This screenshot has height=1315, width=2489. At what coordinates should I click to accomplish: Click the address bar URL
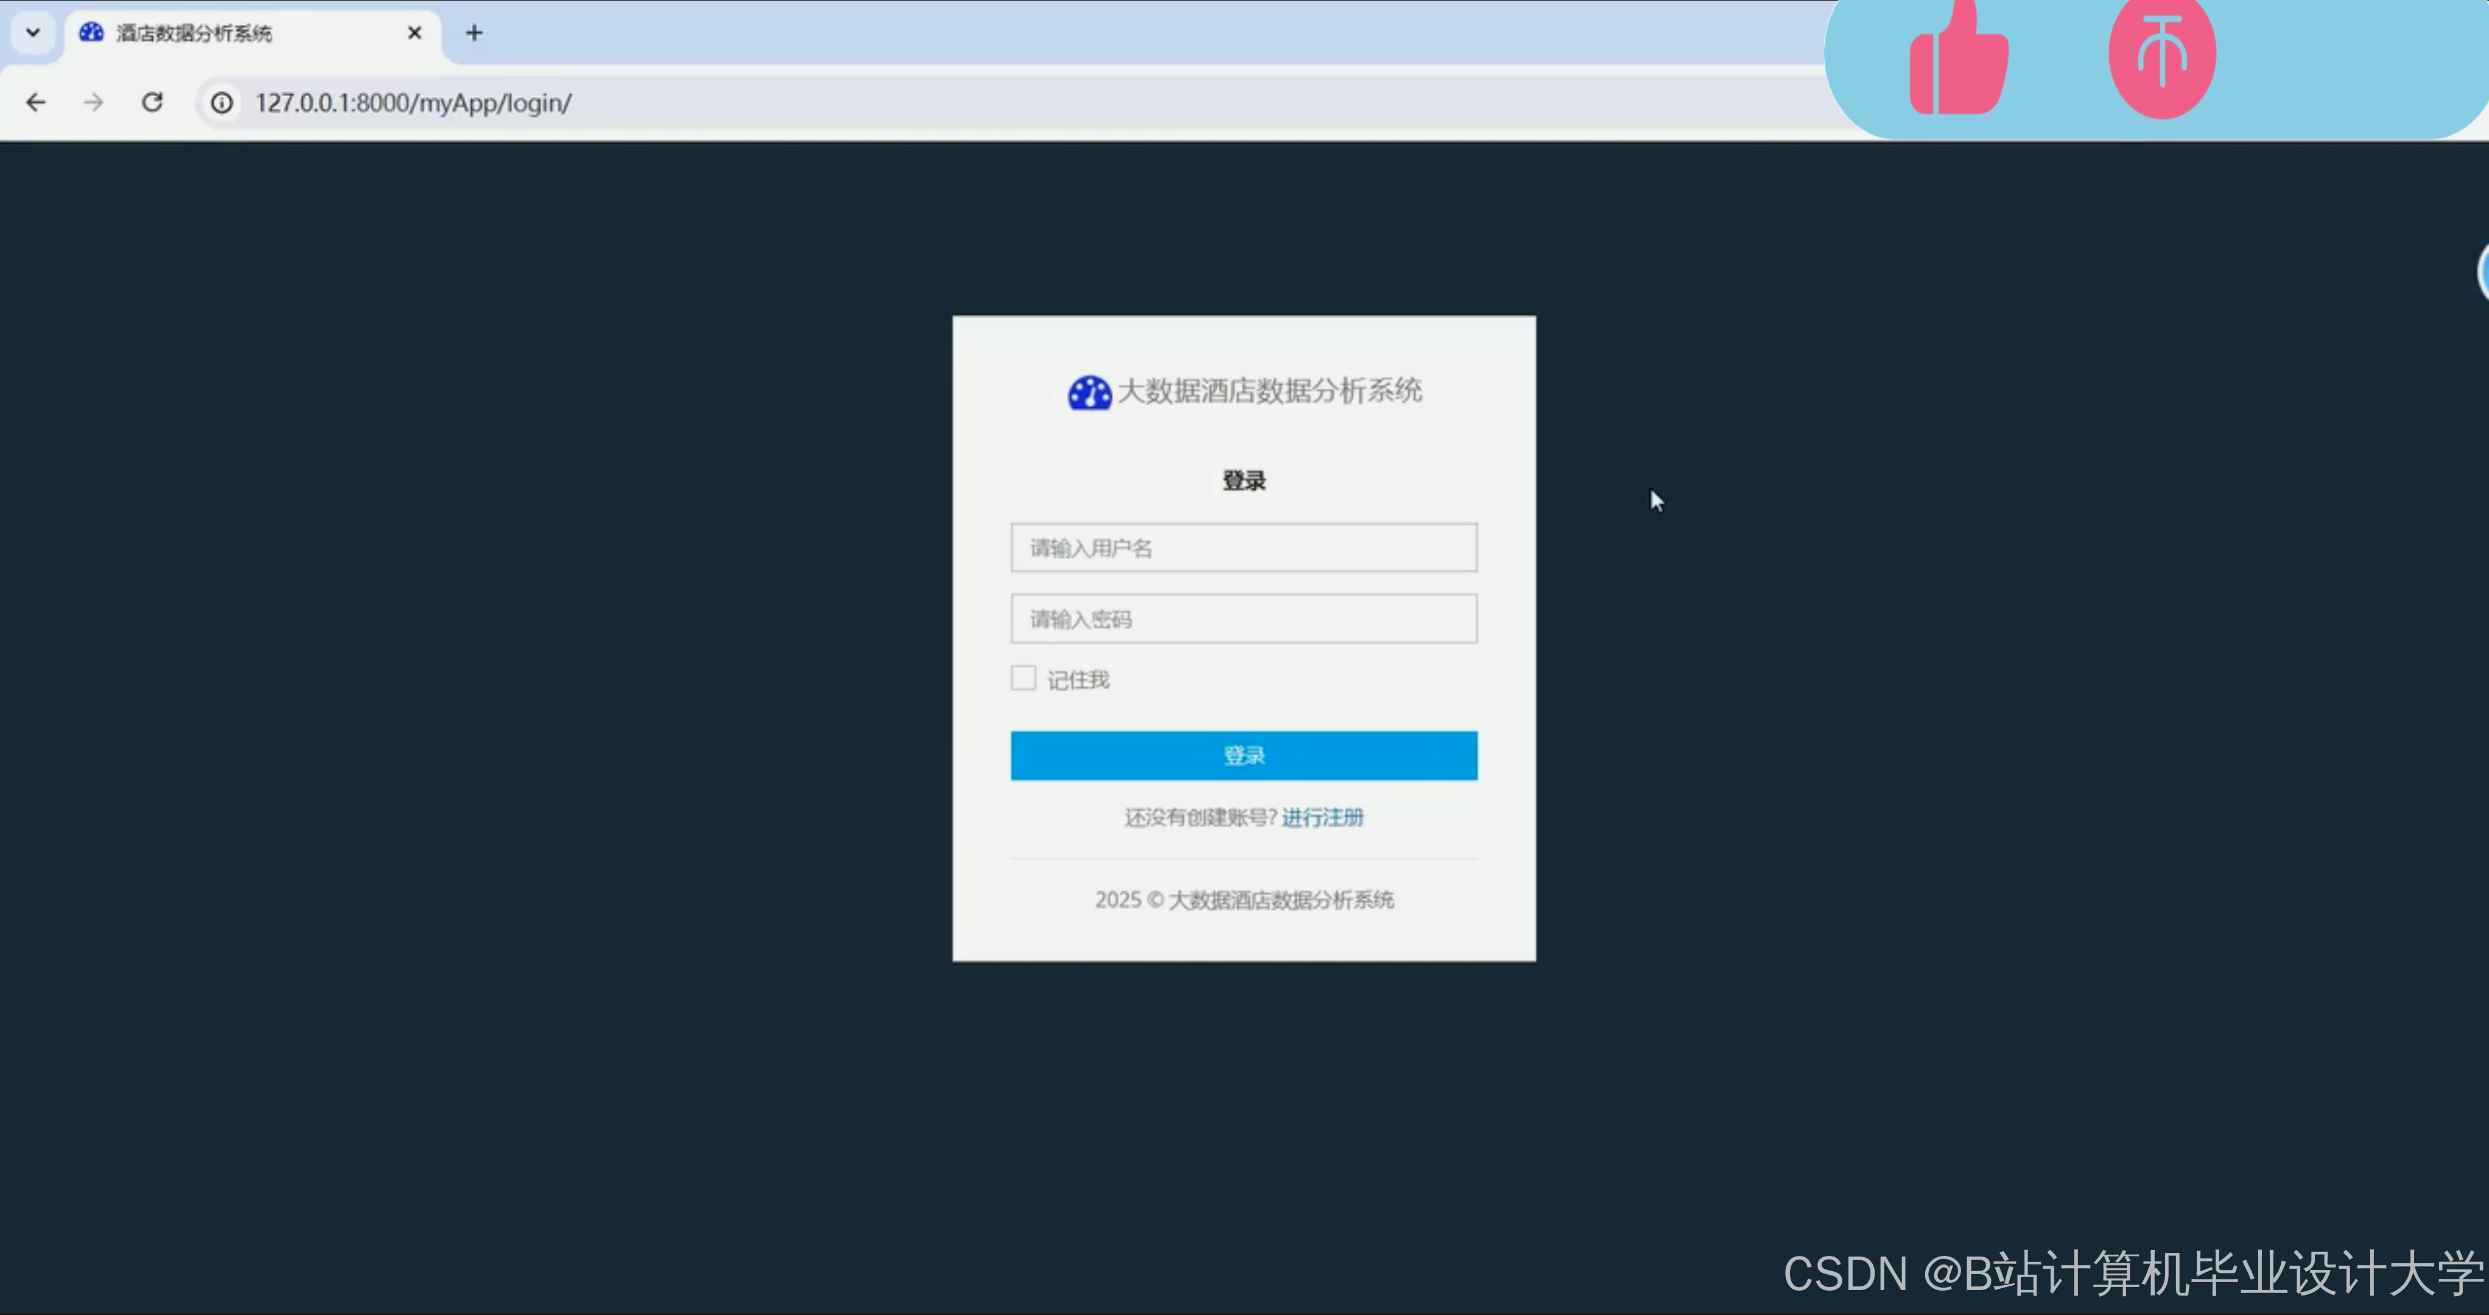click(x=413, y=102)
